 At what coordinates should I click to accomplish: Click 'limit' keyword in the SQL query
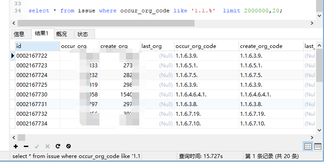click(x=232, y=11)
